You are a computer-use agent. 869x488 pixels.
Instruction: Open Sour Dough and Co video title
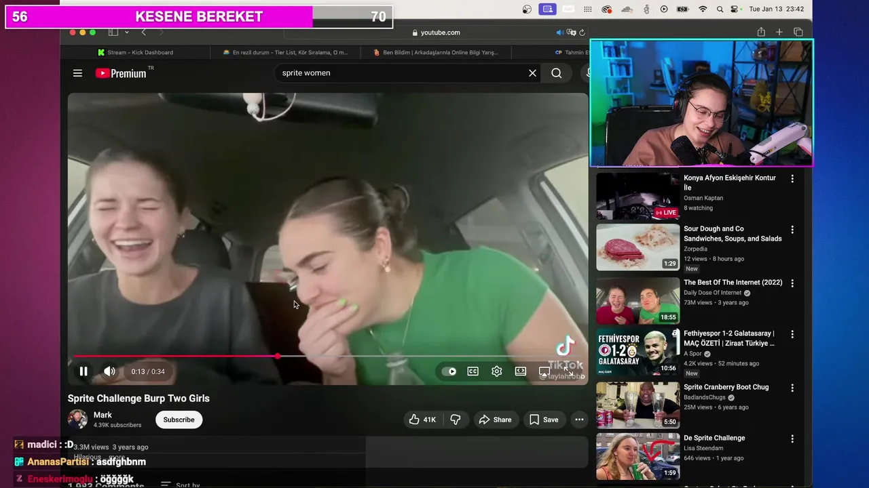point(733,234)
